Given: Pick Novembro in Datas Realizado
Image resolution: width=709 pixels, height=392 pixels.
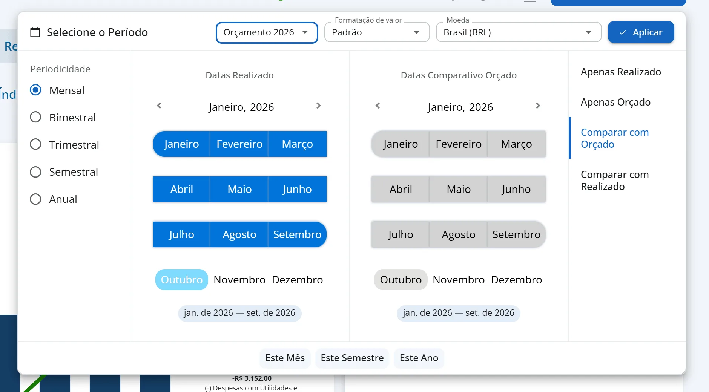Looking at the screenshot, I should 239,280.
